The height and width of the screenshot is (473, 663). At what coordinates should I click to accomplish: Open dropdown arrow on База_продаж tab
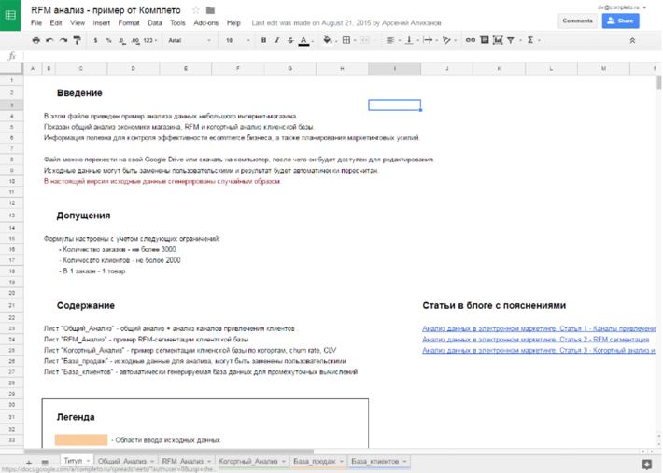click(x=341, y=461)
